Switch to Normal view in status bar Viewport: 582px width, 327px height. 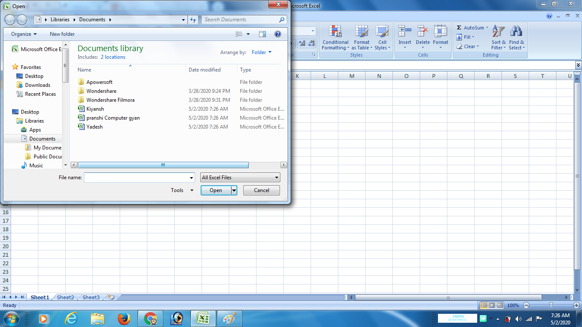[484, 305]
